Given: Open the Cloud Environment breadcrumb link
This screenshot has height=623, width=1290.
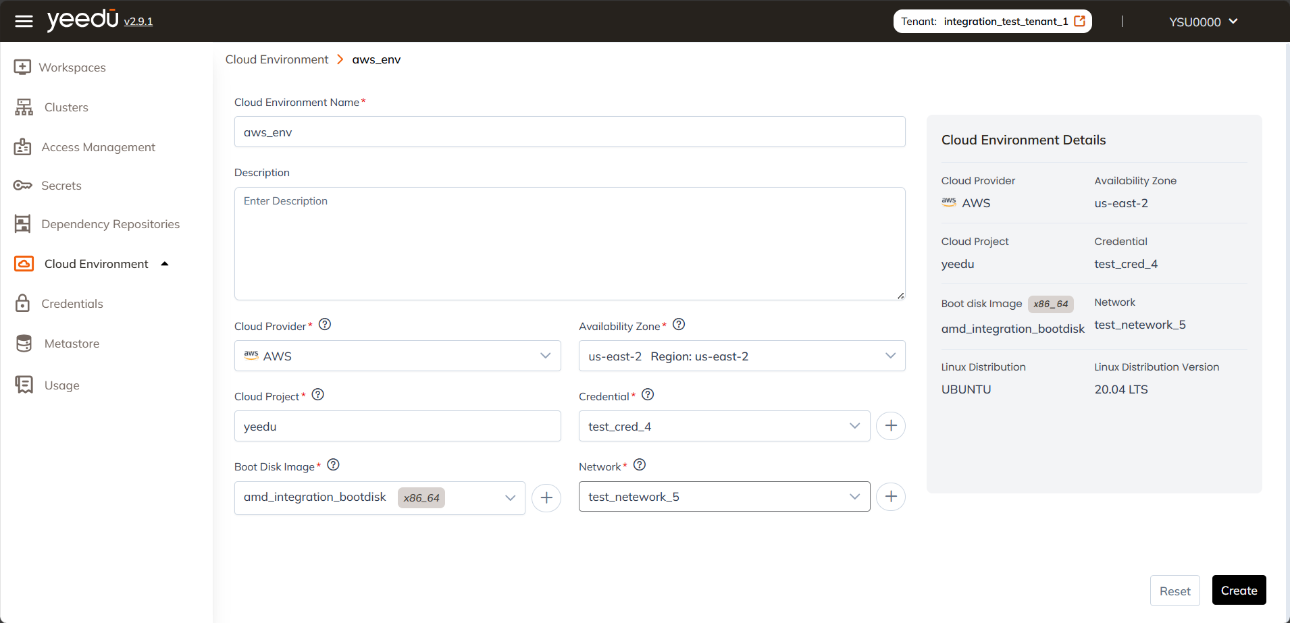Looking at the screenshot, I should tap(277, 59).
